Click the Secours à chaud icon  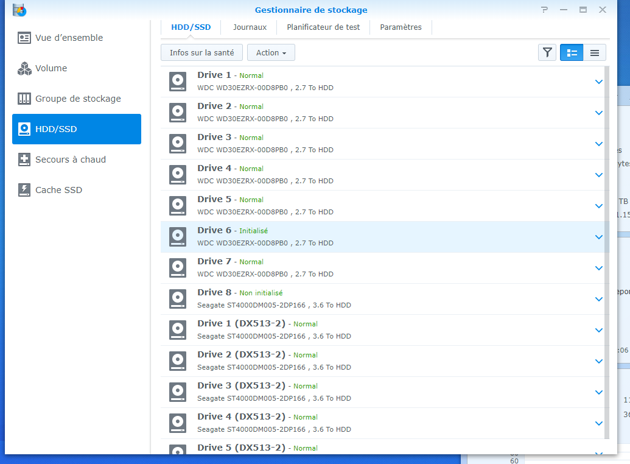click(x=24, y=160)
